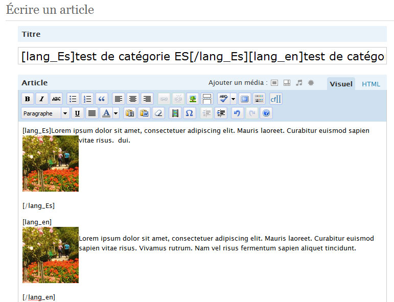Insert special character Omega
Image resolution: width=394 pixels, height=302 pixels.
click(x=190, y=113)
